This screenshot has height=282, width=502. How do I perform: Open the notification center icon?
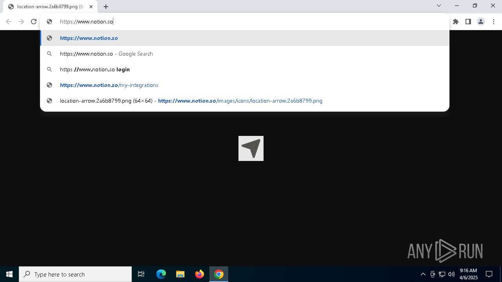[x=489, y=274]
